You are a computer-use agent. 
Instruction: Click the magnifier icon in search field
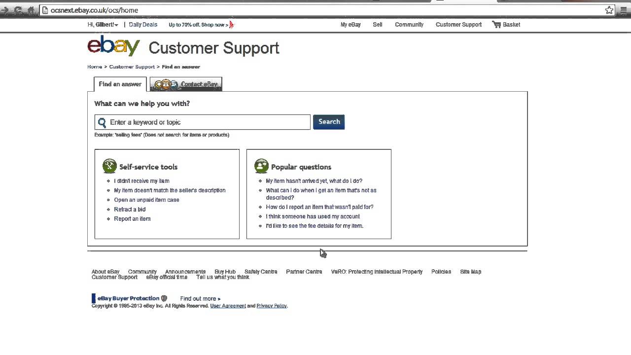102,122
